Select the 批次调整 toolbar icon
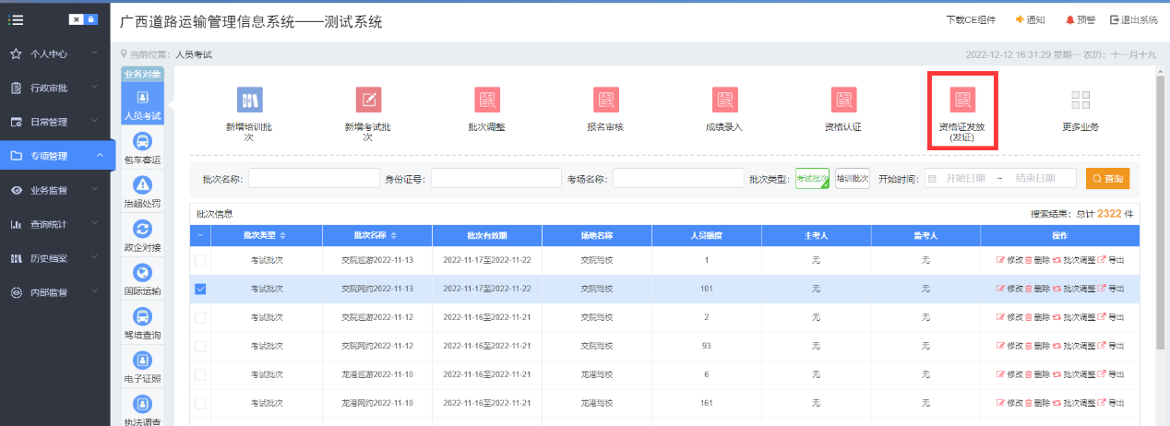Image resolution: width=1170 pixels, height=426 pixels. point(487,101)
